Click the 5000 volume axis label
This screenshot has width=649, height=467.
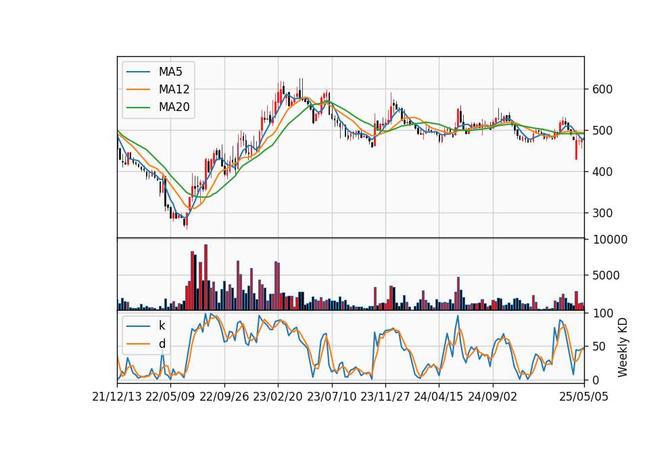606,275
